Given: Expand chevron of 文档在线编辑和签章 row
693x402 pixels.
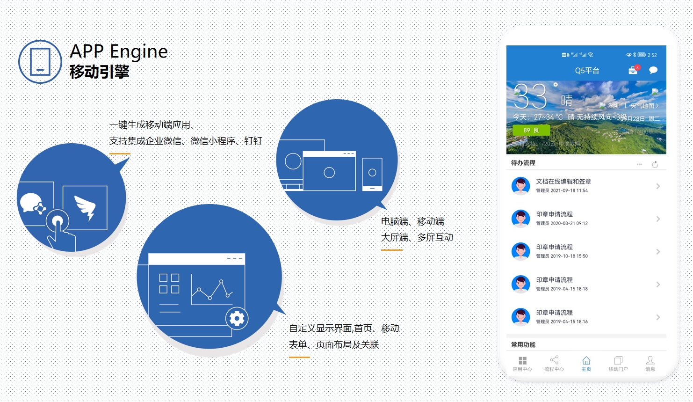Looking at the screenshot, I should click(x=658, y=186).
